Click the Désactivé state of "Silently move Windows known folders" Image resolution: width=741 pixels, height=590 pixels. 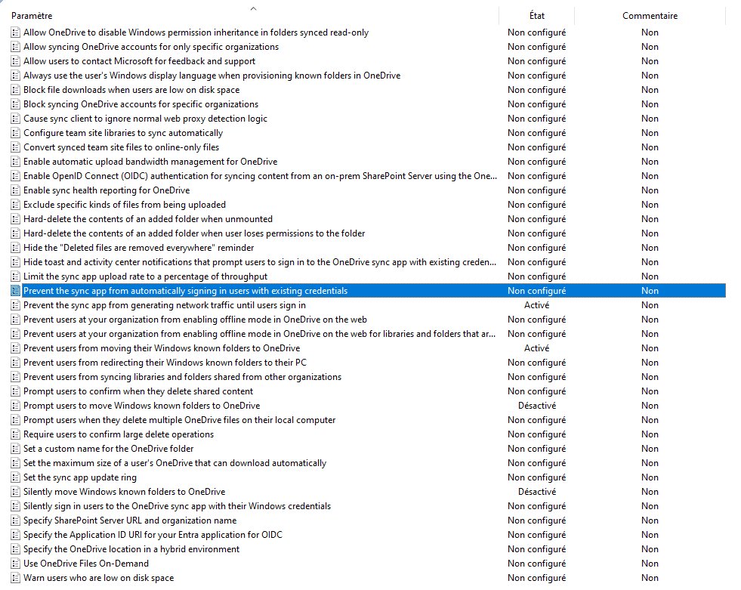(x=537, y=492)
